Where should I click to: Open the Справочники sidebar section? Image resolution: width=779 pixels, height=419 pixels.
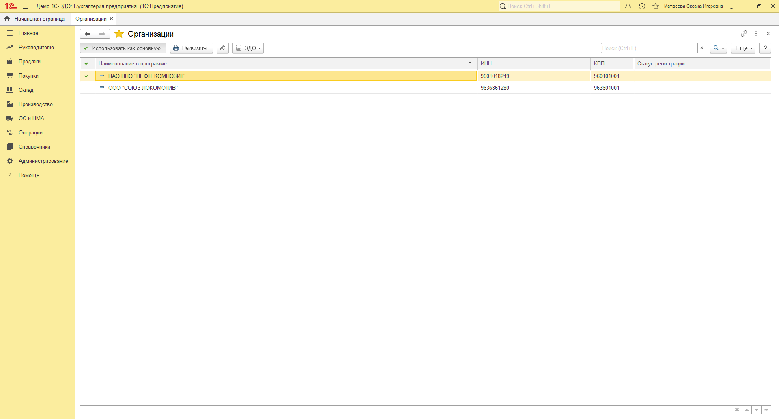(x=34, y=147)
